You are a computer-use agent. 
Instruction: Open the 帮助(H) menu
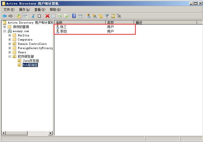[x=55, y=10]
